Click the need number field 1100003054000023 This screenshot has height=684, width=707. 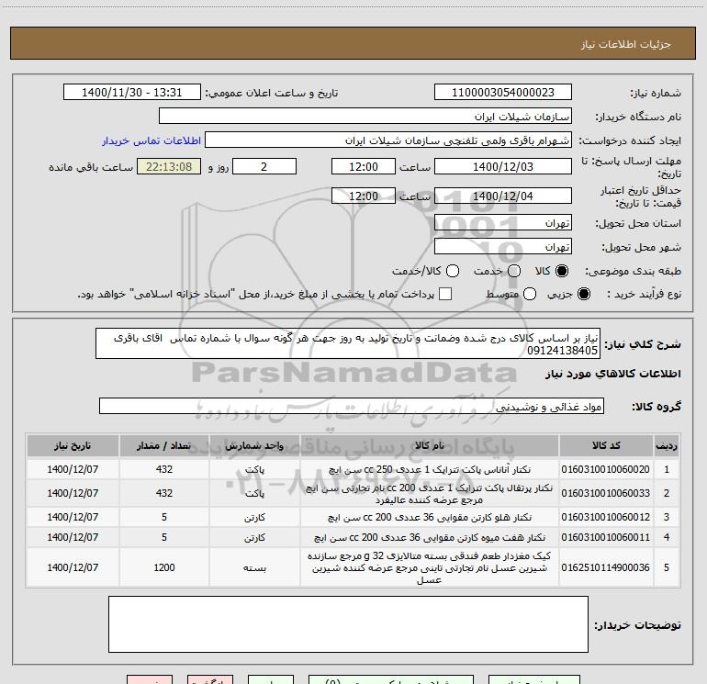click(x=503, y=93)
